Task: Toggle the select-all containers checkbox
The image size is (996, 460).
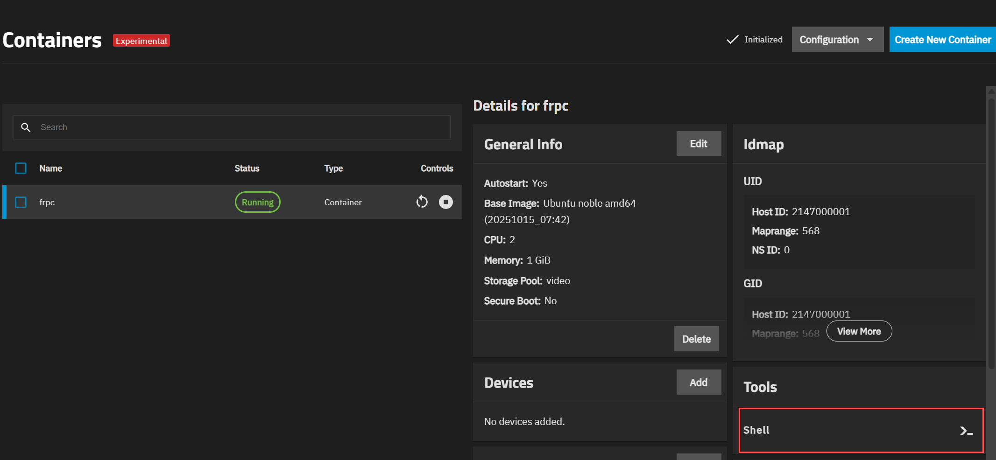Action: coord(21,168)
